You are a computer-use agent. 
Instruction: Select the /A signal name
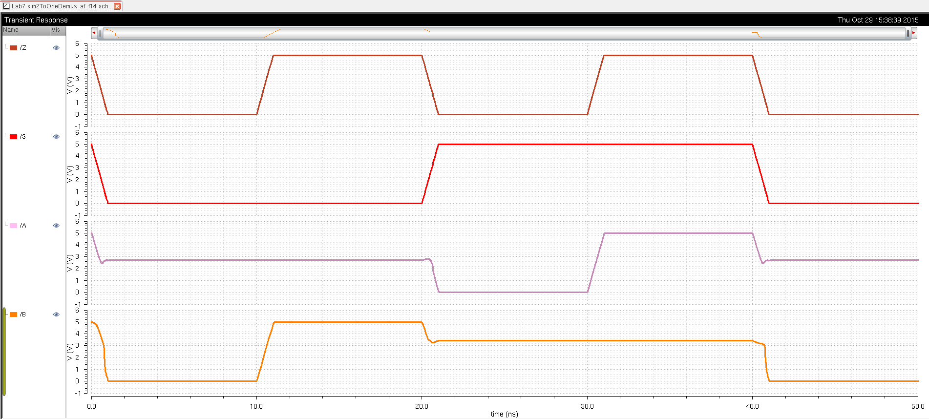pos(23,226)
